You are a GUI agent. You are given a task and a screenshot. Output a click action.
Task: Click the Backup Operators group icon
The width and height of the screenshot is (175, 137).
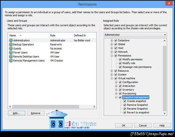tap(11, 44)
